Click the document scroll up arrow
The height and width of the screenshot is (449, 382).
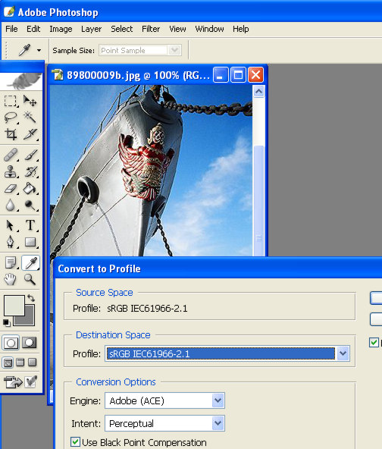(x=258, y=92)
